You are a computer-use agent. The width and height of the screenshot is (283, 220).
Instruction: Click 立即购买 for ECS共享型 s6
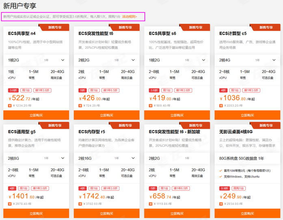[x=177, y=115]
